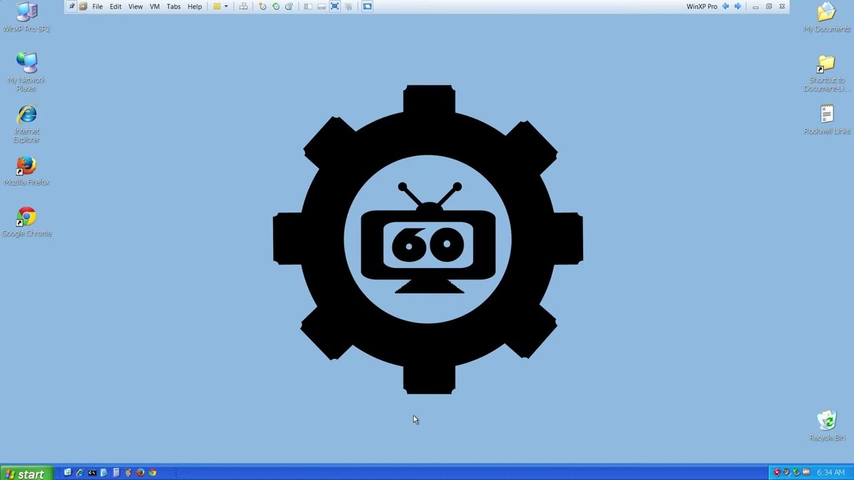Open the View menu
Image resolution: width=854 pixels, height=480 pixels.
pyautogui.click(x=135, y=7)
